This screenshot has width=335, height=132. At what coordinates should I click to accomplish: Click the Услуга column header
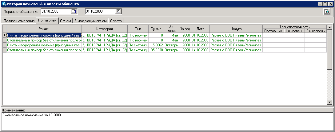[x=236, y=29]
